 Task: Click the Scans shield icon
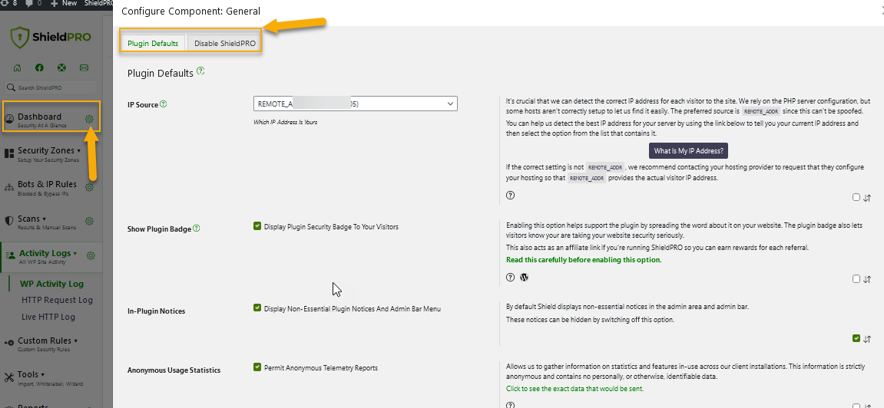(x=9, y=221)
